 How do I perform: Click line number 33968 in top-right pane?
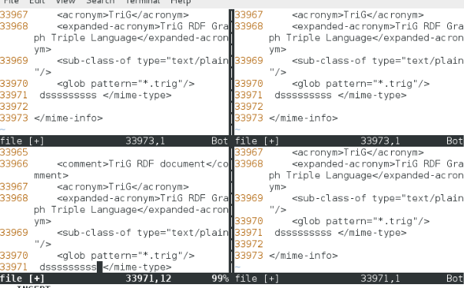pyautogui.click(x=249, y=26)
